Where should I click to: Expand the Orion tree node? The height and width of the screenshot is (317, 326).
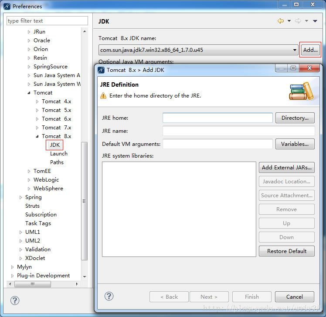tap(29, 49)
